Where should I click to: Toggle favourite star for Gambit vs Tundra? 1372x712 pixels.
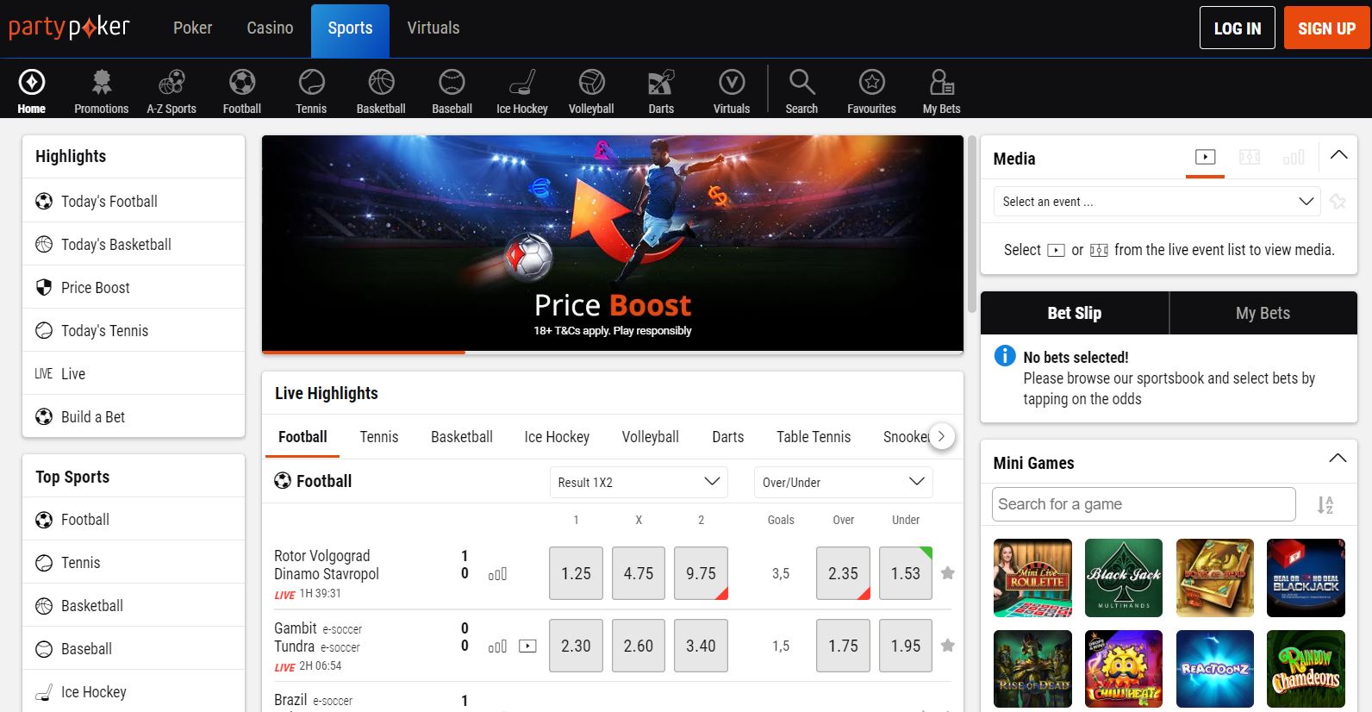[948, 646]
